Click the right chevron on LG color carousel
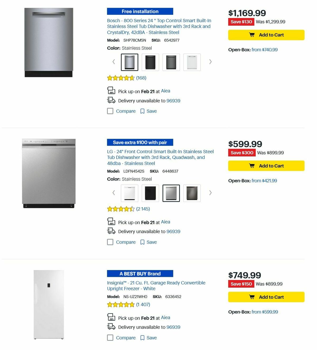 (210, 193)
